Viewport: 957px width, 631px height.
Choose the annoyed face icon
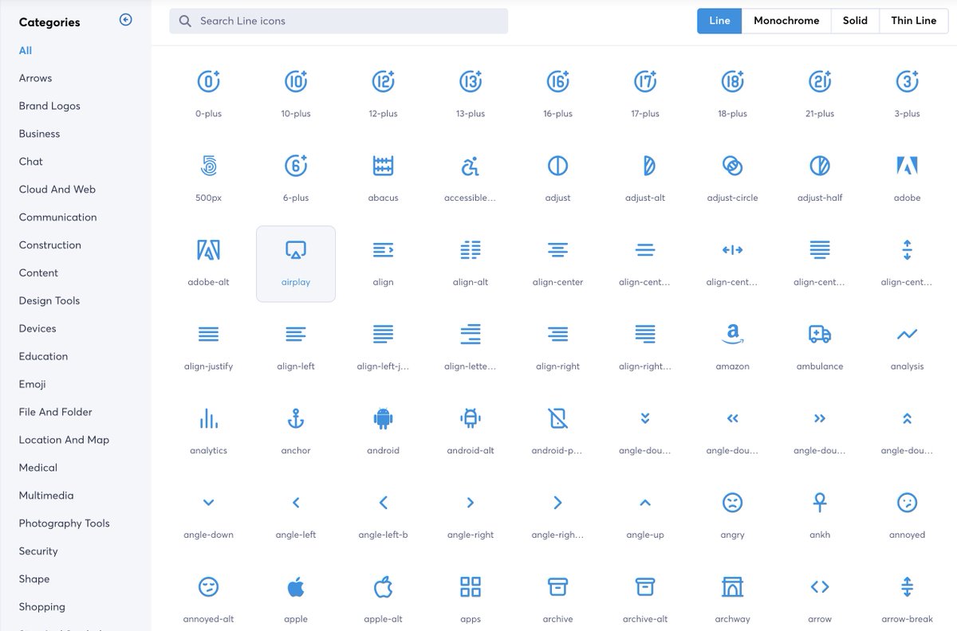(907, 503)
